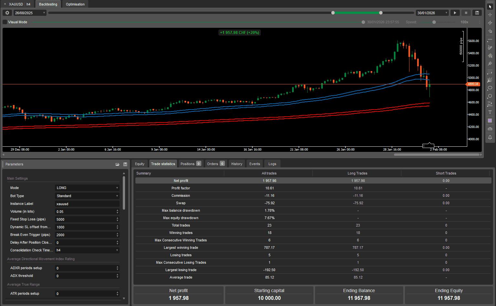
Task: Click the Speed slider handle
Action: (x=434, y=22)
